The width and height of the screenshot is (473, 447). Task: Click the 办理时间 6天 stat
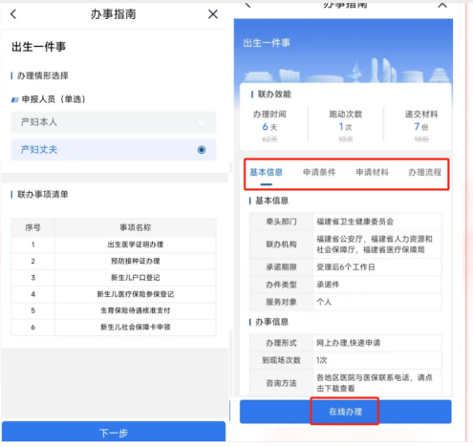[x=269, y=126]
